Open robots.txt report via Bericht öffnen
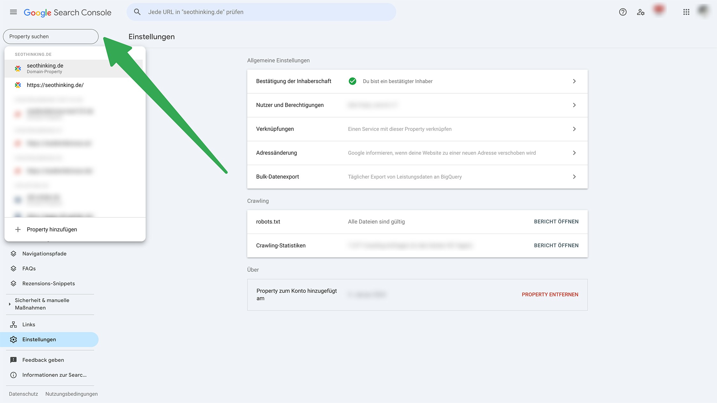This screenshot has height=403, width=717. point(556,222)
